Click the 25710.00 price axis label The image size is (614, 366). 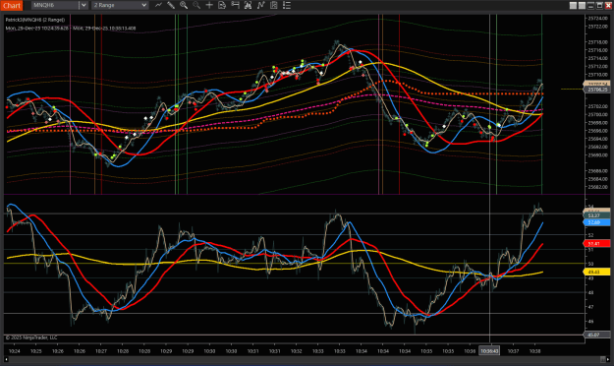597,75
